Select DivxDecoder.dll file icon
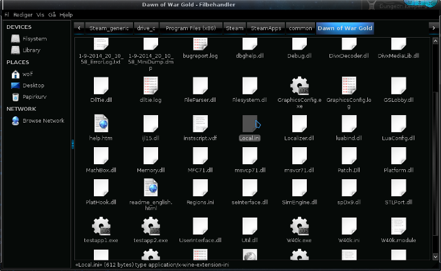 [x=349, y=44]
